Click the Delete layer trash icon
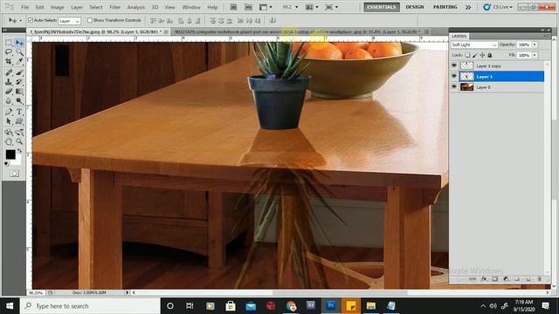559x314 pixels. (x=539, y=279)
